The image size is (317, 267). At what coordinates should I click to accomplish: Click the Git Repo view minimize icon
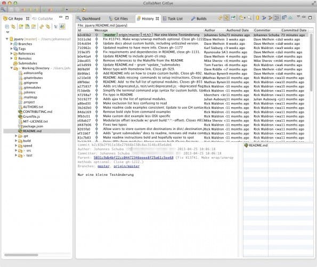click(x=61, y=17)
